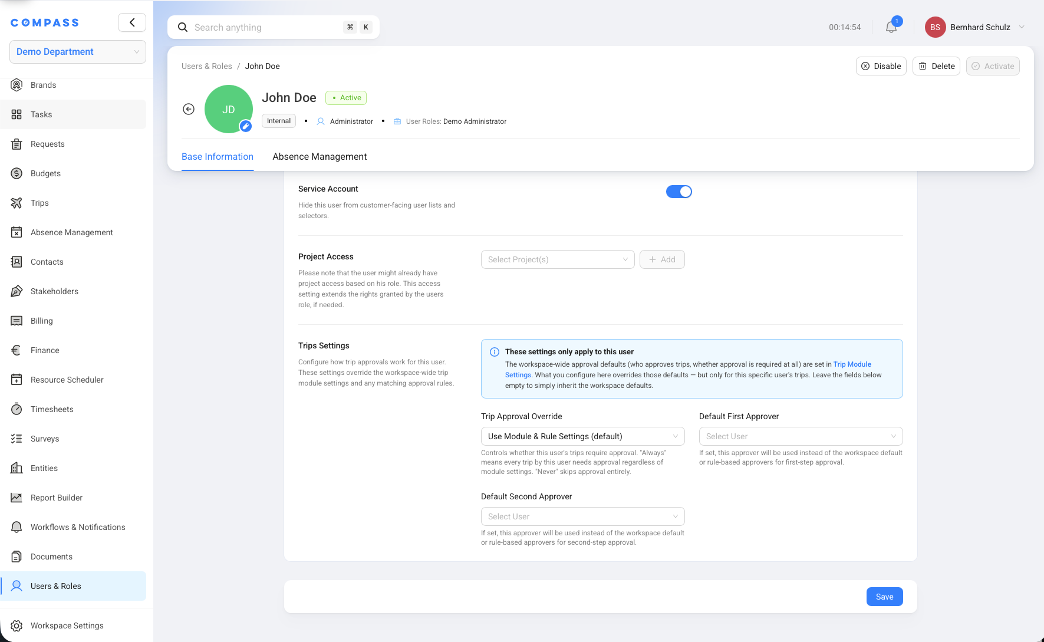Toggle the Service Account switch
1044x642 pixels.
pos(679,192)
